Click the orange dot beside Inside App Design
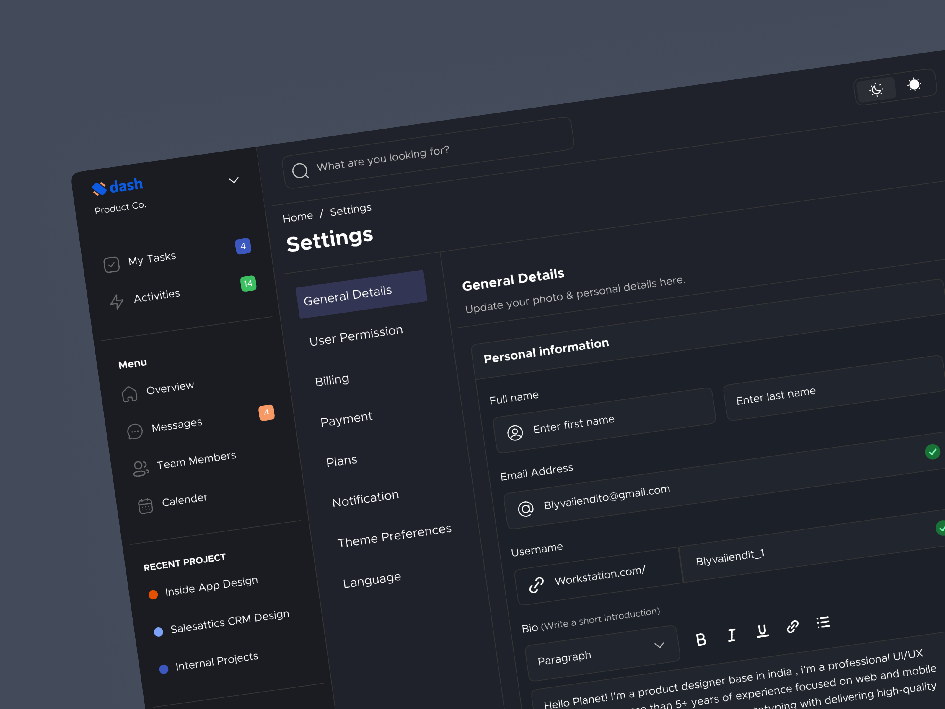 pyautogui.click(x=153, y=594)
